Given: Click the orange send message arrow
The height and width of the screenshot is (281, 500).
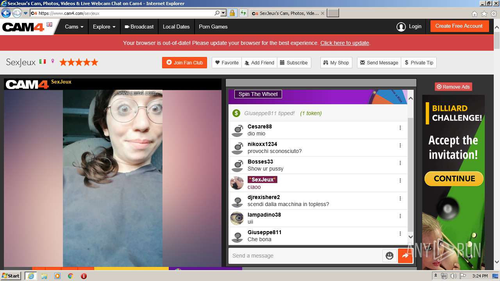Looking at the screenshot, I should coord(405,256).
